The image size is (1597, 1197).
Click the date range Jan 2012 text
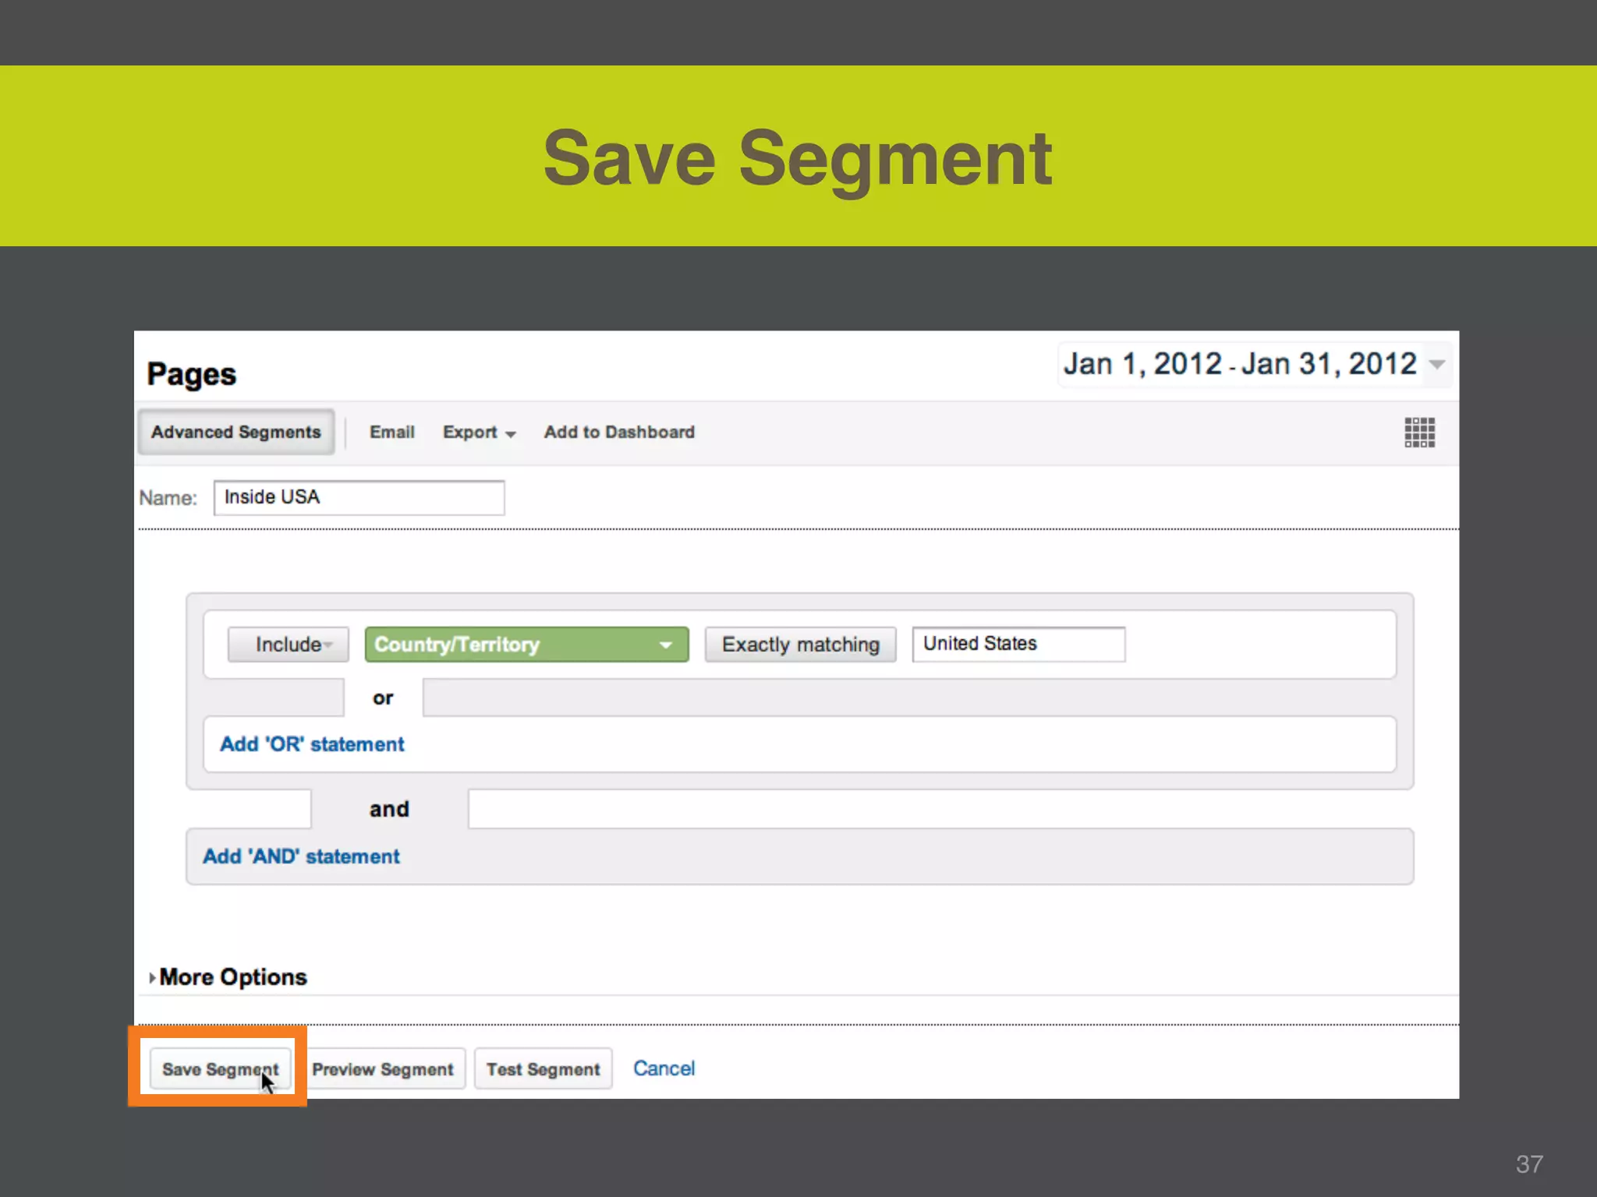(1239, 364)
